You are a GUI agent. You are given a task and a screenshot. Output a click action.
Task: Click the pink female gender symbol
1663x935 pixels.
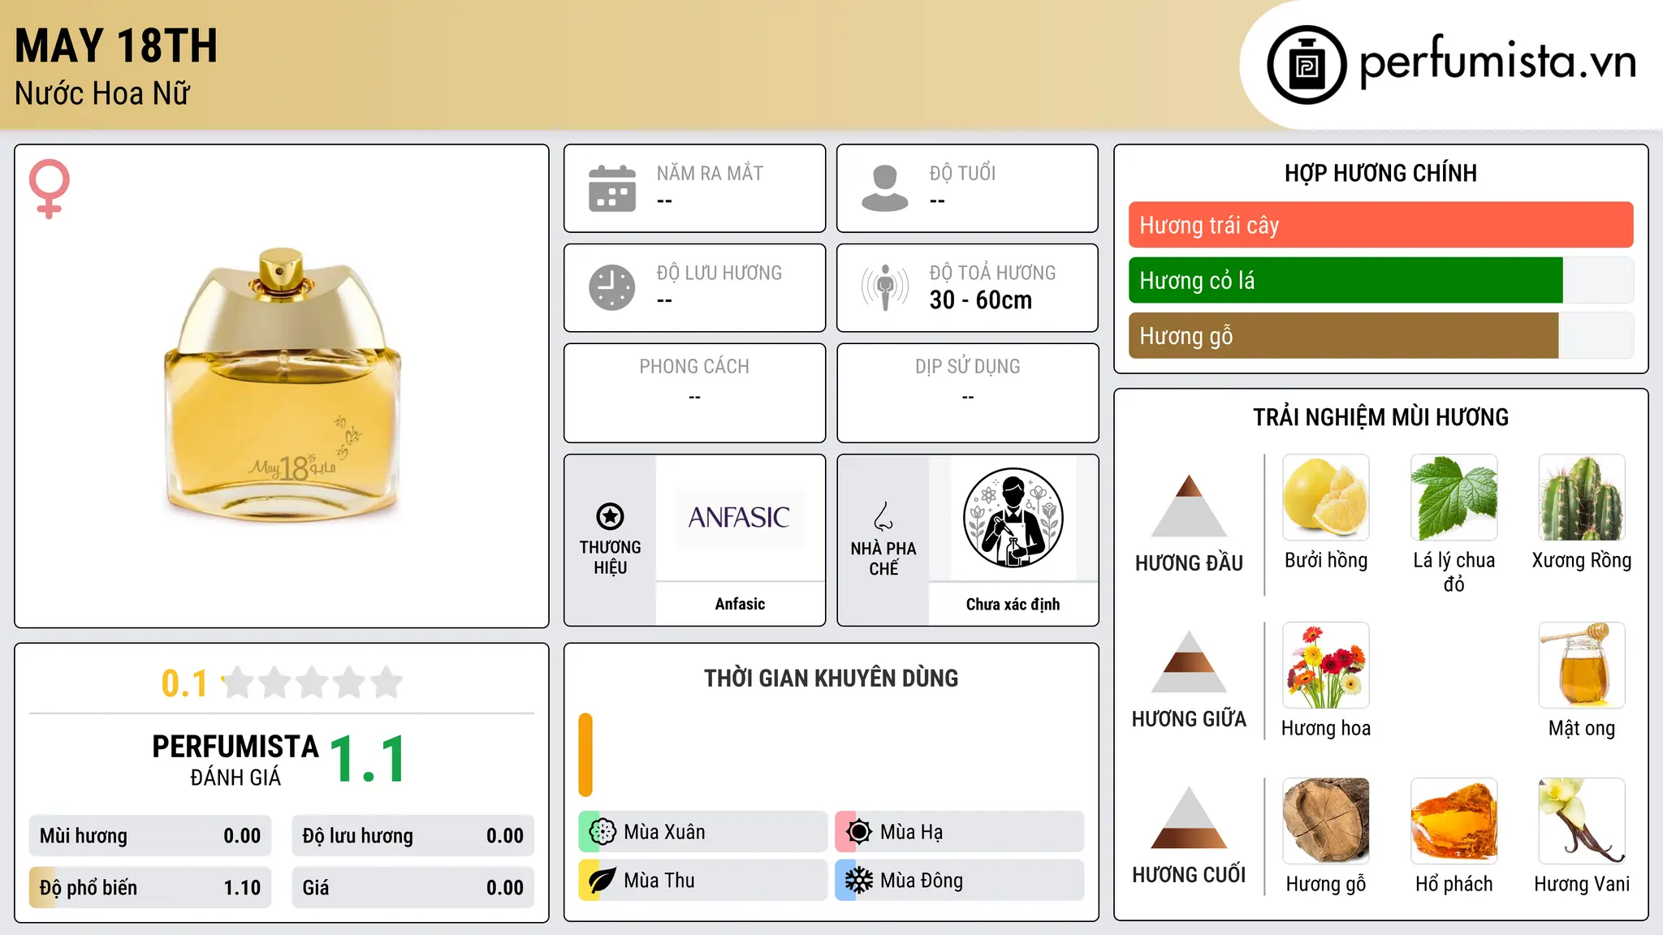click(49, 189)
